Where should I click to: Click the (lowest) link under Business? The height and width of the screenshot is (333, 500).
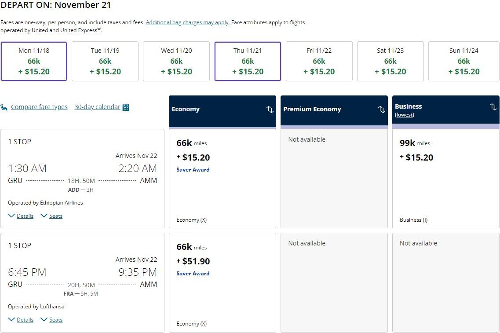click(404, 115)
